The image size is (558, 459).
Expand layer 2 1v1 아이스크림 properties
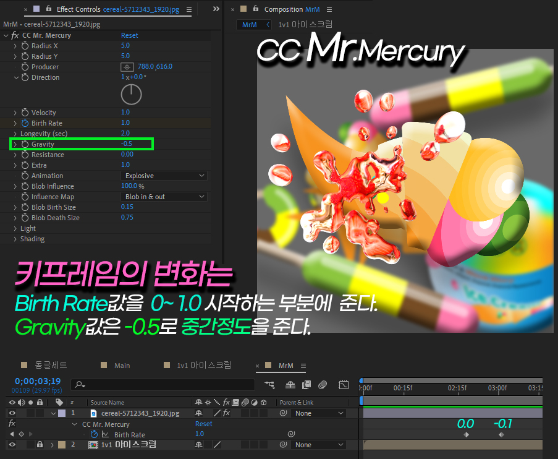point(53,445)
